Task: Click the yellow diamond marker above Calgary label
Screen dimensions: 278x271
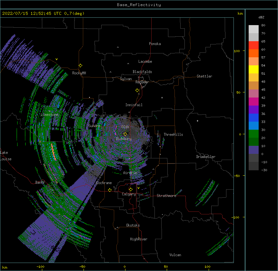Action: [x=131, y=190]
